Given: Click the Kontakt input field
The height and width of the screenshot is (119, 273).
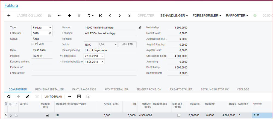Looking at the screenshot, I should [110, 39].
